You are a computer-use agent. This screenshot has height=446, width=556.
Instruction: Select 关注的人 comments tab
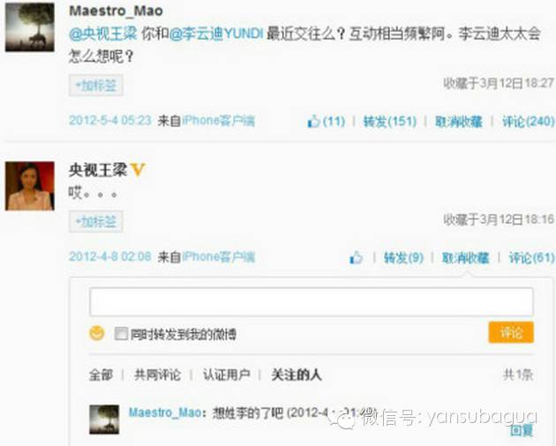point(296,374)
